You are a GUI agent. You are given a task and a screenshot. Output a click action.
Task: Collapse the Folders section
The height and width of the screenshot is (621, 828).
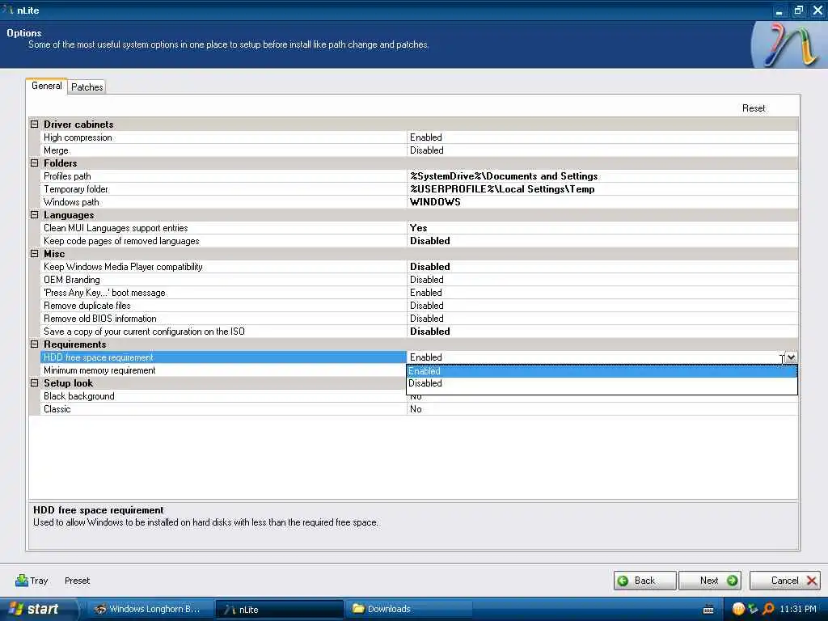tap(34, 163)
